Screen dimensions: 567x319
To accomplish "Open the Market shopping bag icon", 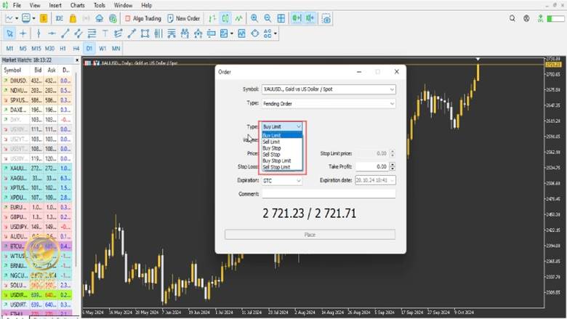I will pyautogui.click(x=73, y=18).
